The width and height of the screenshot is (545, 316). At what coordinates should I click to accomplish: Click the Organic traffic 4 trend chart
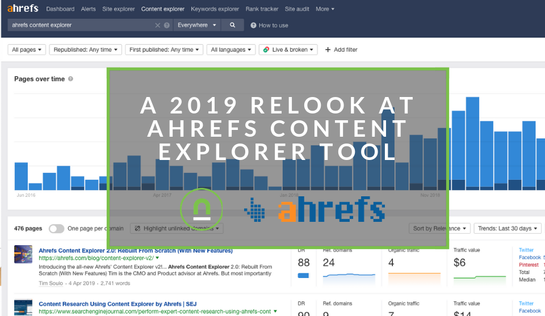click(x=414, y=279)
